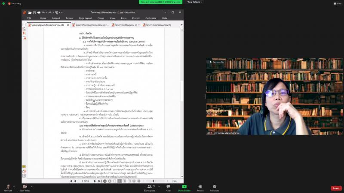The image size is (344, 193).
Task: Redo action in Nitro quick access toolbar
Action: pos(50,13)
